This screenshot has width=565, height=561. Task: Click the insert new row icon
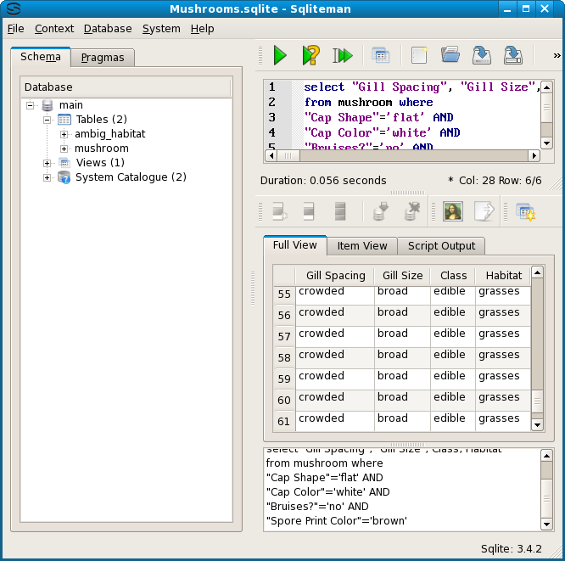point(280,211)
